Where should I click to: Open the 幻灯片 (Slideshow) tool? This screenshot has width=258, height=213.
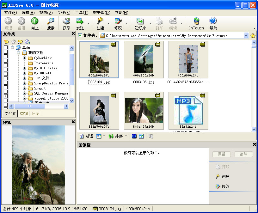coord(140,21)
